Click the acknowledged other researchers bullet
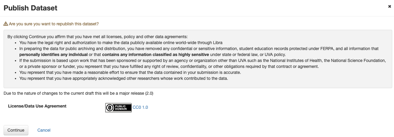Image resolution: width=394 pixels, height=137 pixels. click(123, 78)
